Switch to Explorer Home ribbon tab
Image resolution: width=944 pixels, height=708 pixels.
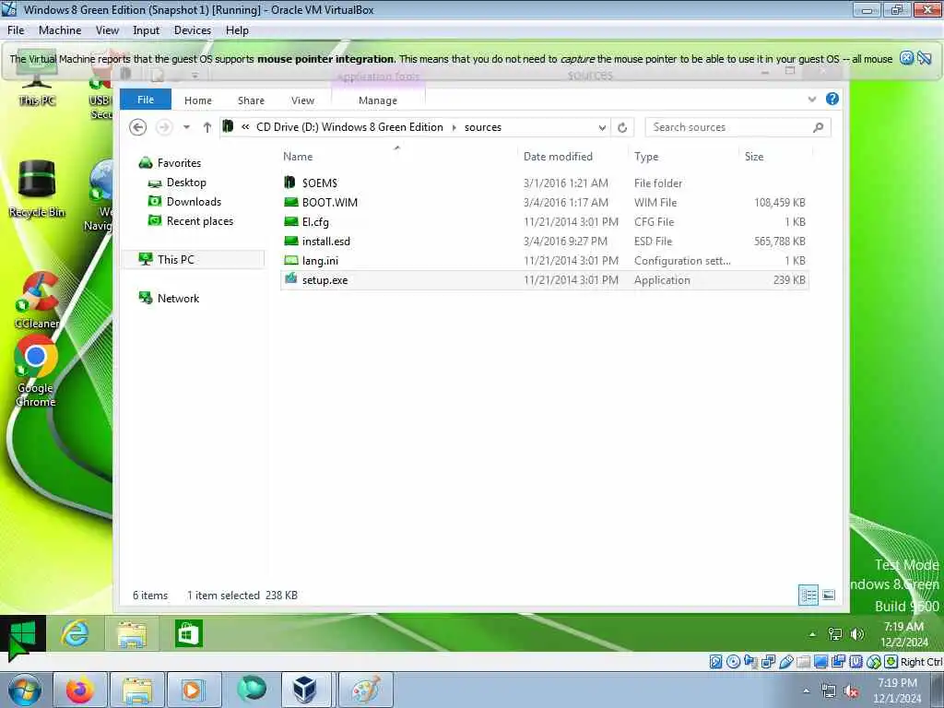point(198,100)
